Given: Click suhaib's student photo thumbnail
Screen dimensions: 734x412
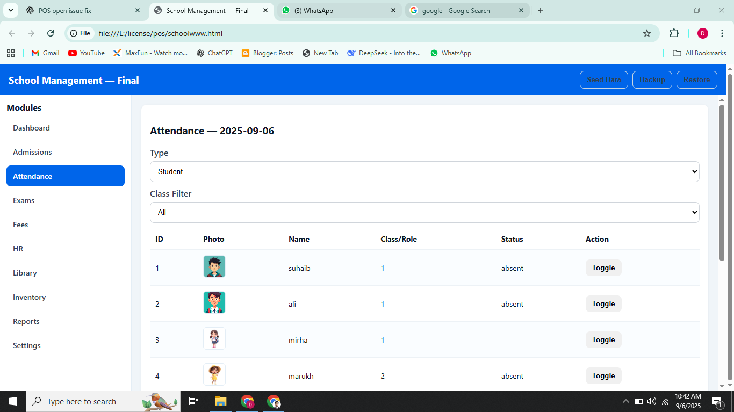Looking at the screenshot, I should point(214,266).
